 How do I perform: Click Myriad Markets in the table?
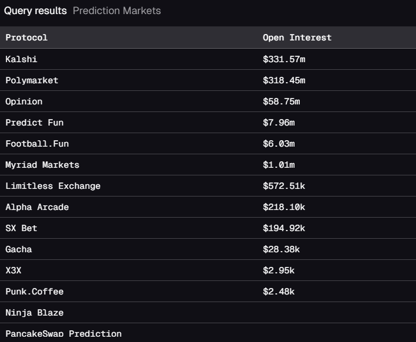pyautogui.click(x=42, y=165)
